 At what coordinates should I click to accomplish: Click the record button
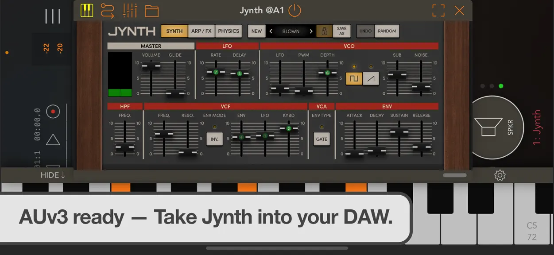tap(53, 111)
